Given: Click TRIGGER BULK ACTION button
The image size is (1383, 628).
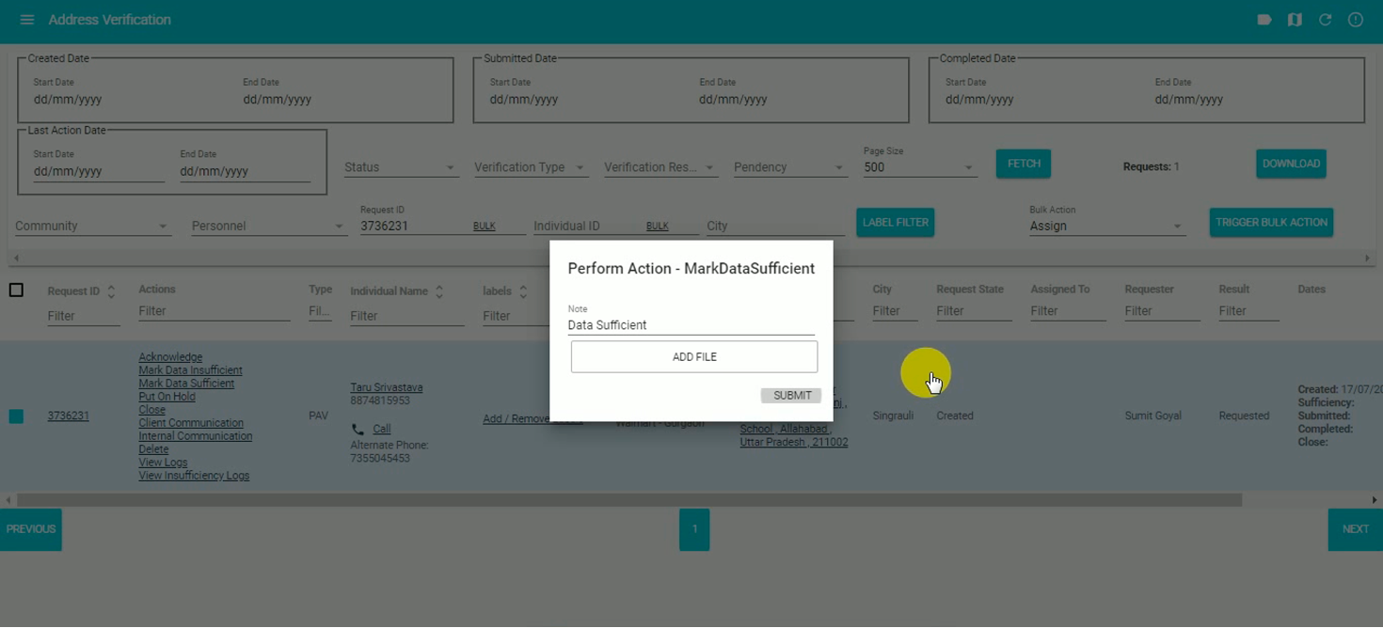Looking at the screenshot, I should (x=1271, y=223).
